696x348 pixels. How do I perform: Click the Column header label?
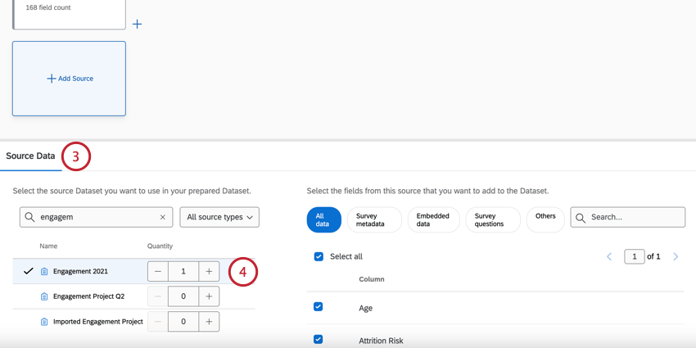point(372,279)
